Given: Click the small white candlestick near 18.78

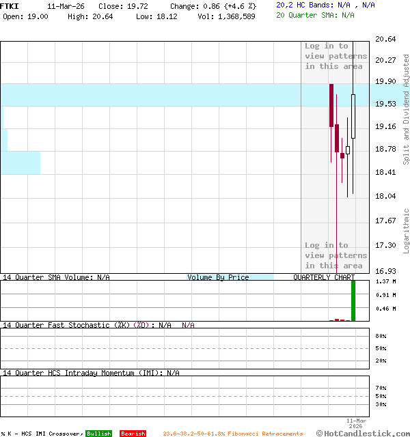Looking at the screenshot, I should click(x=348, y=150).
